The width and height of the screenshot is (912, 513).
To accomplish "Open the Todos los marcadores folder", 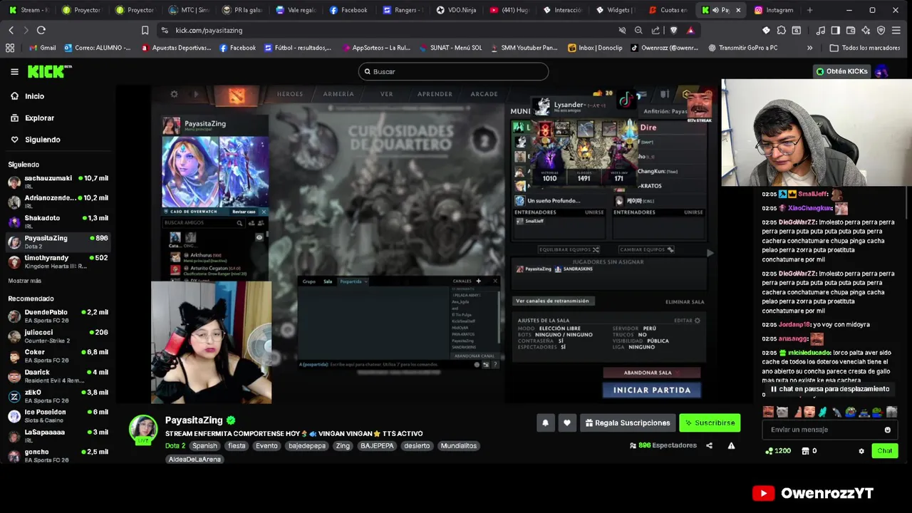I will 864,48.
